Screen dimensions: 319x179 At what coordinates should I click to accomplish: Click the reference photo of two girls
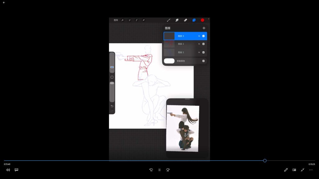click(183, 128)
